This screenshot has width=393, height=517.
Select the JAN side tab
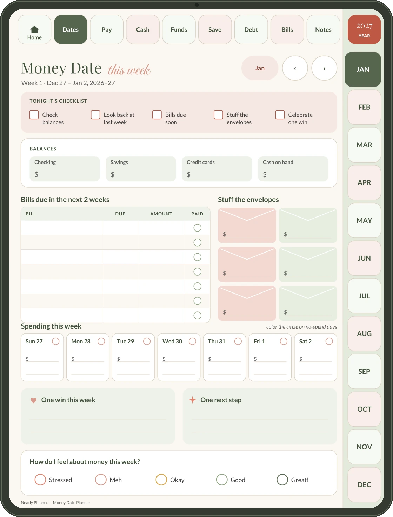tap(363, 69)
